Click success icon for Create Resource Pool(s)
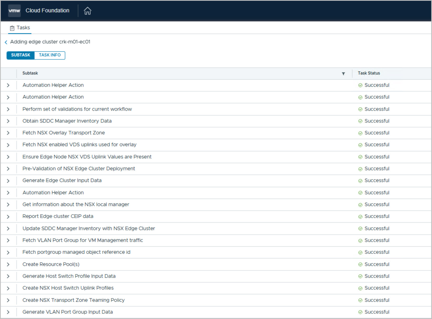Viewport: 432px width, 319px height. 360,264
